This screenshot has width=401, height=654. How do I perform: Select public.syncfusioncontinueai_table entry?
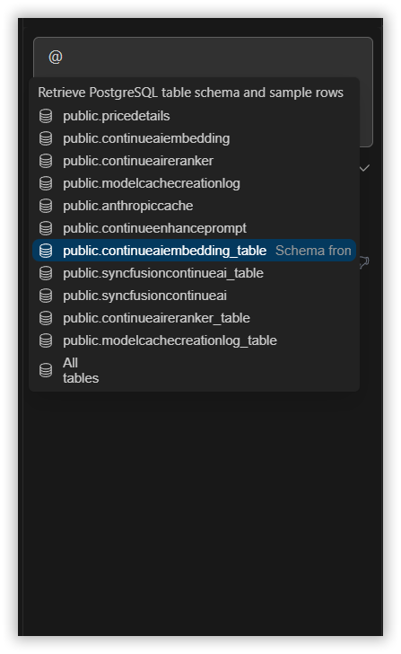coord(194,273)
